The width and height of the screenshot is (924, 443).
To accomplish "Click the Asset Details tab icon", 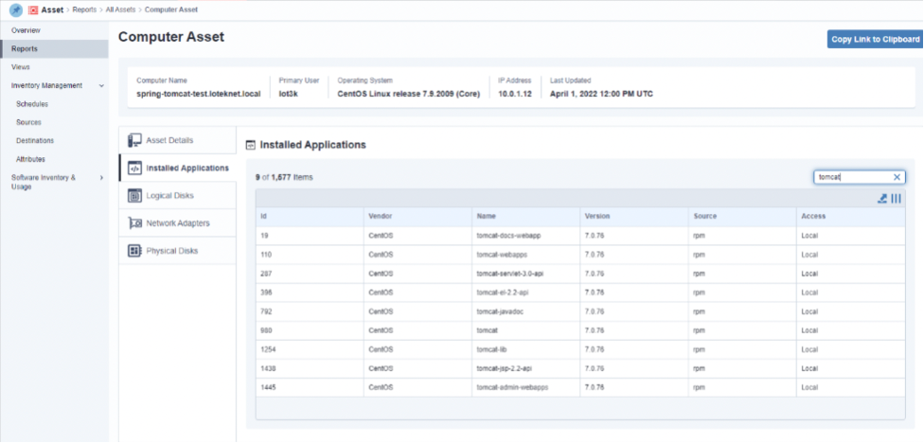I will click(134, 140).
